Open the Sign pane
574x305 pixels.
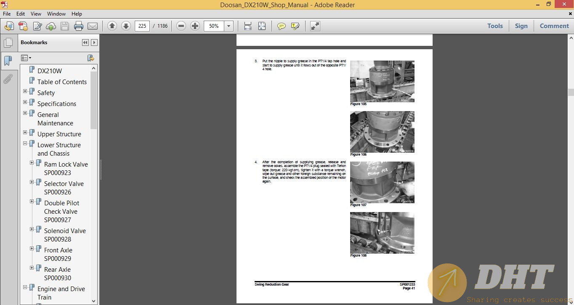point(521,26)
